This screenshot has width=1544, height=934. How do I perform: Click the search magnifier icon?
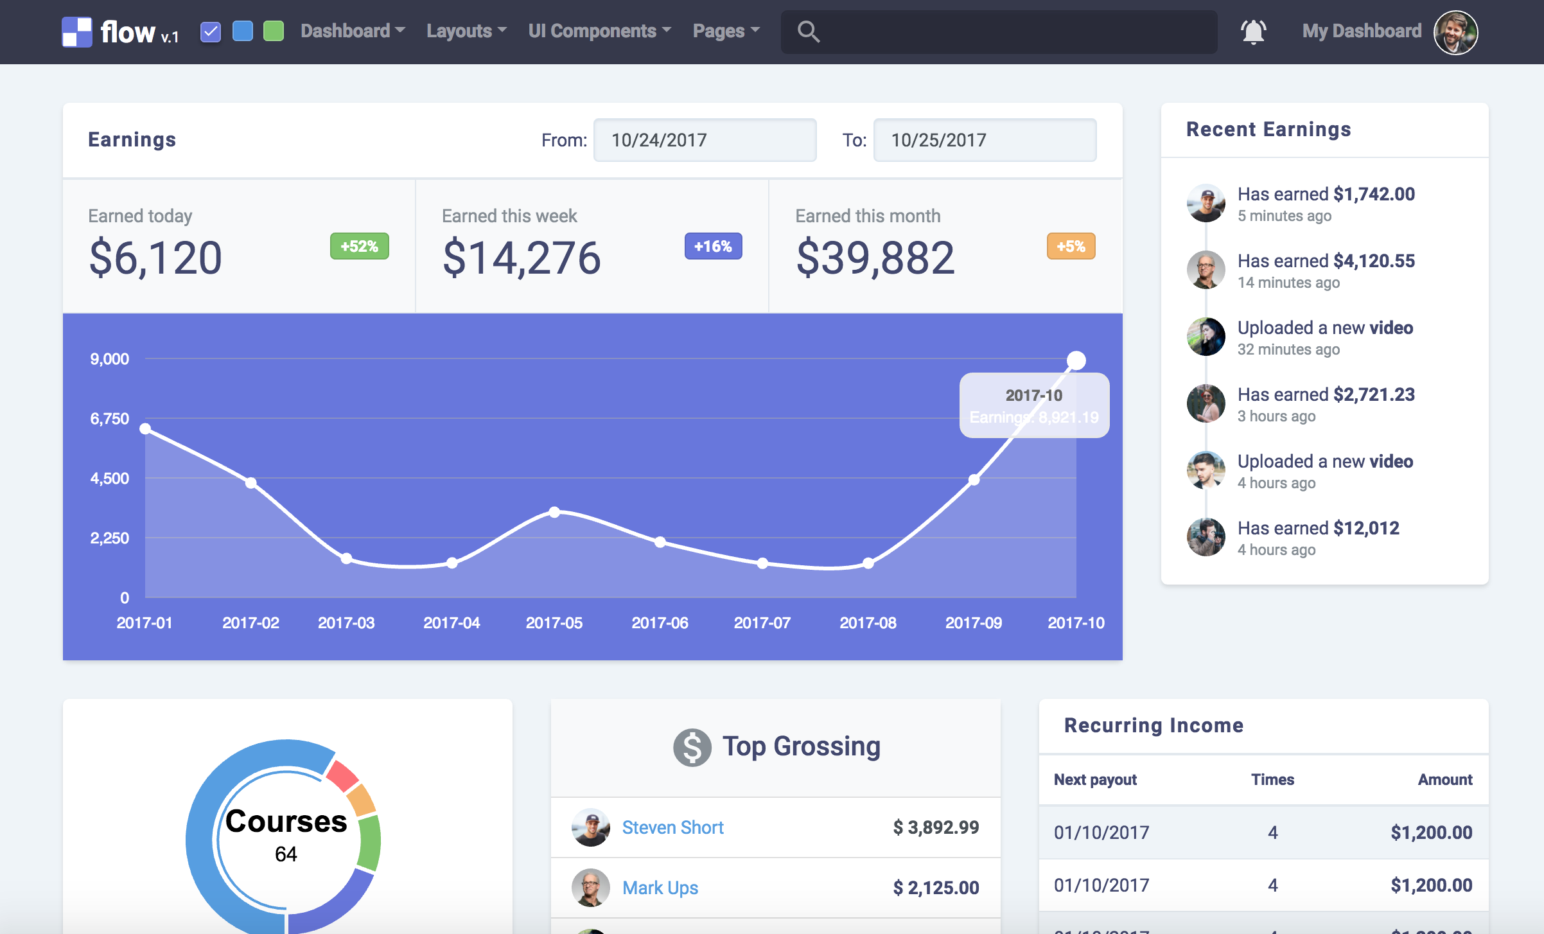point(808,31)
